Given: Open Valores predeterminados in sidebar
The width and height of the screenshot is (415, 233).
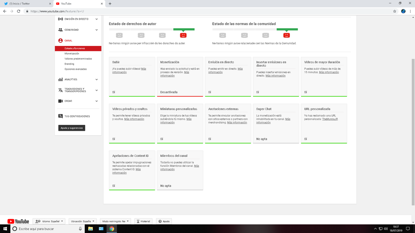Looking at the screenshot, I should pyautogui.click(x=78, y=59).
